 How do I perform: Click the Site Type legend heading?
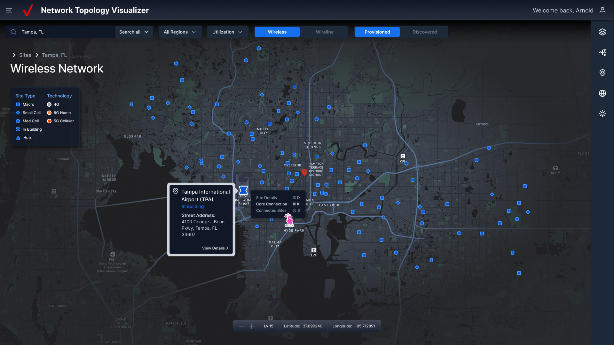(x=25, y=96)
